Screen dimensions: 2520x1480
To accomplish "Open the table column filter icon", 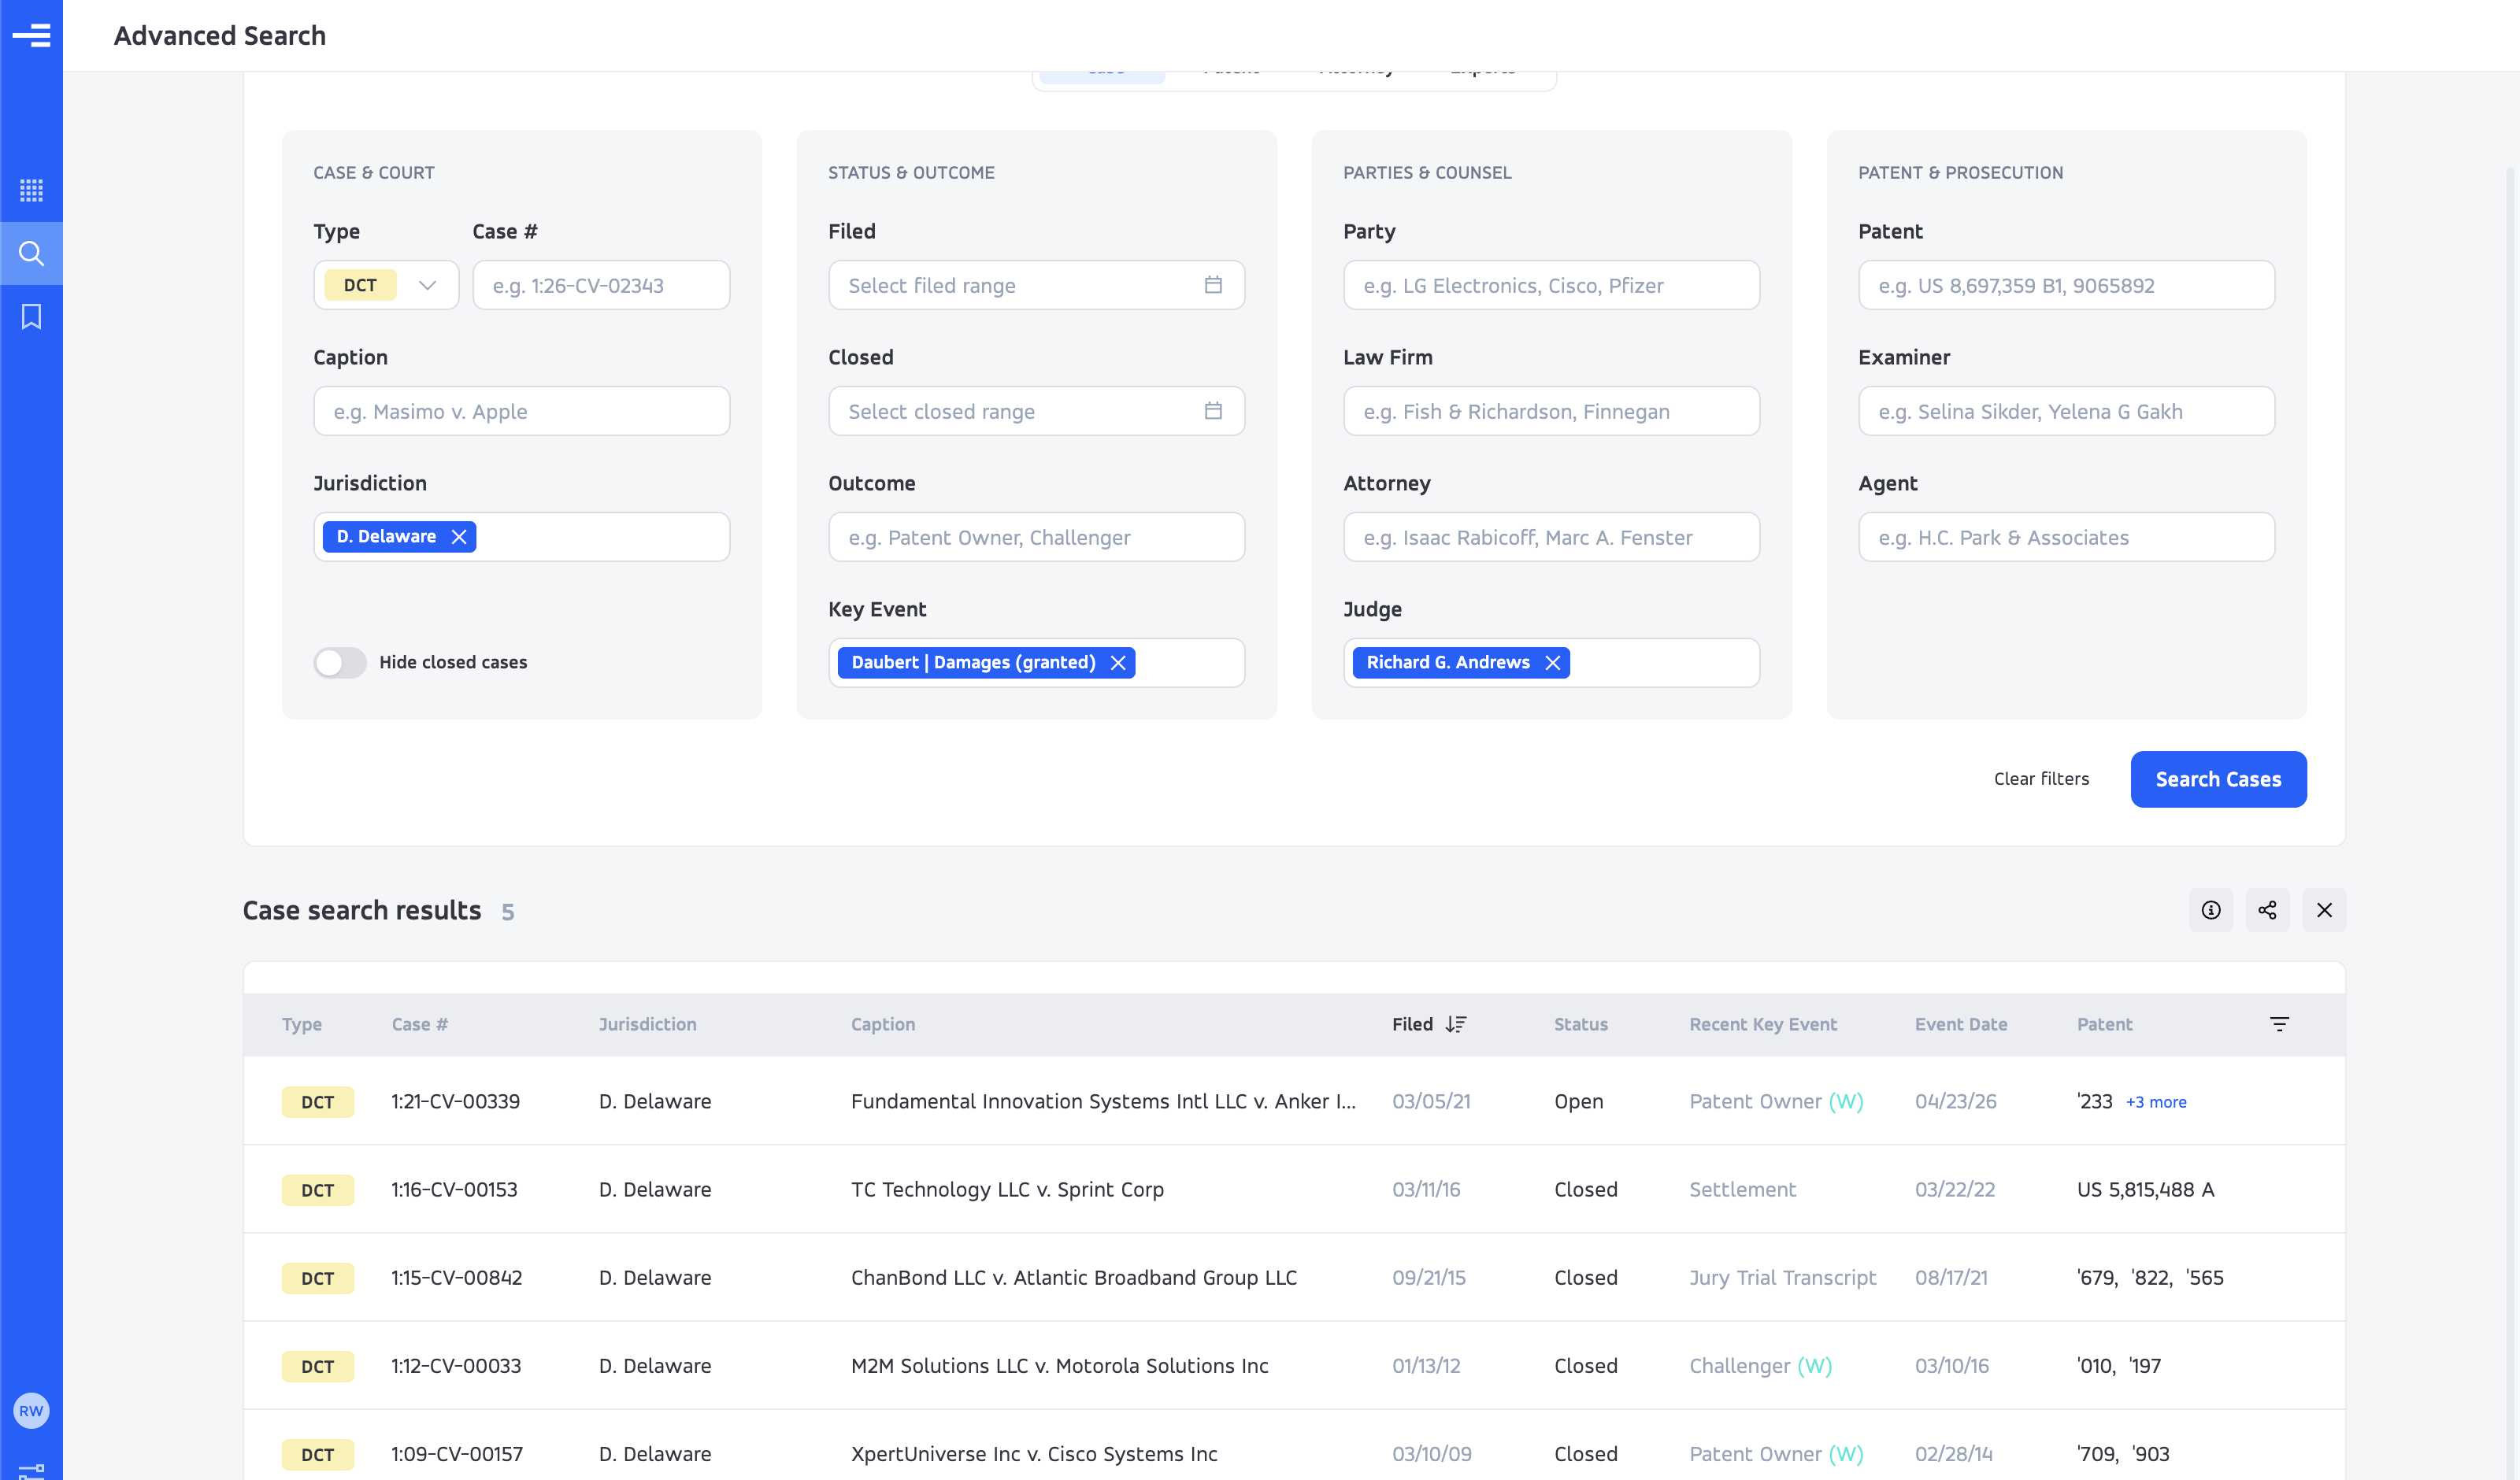I will 2279,1024.
